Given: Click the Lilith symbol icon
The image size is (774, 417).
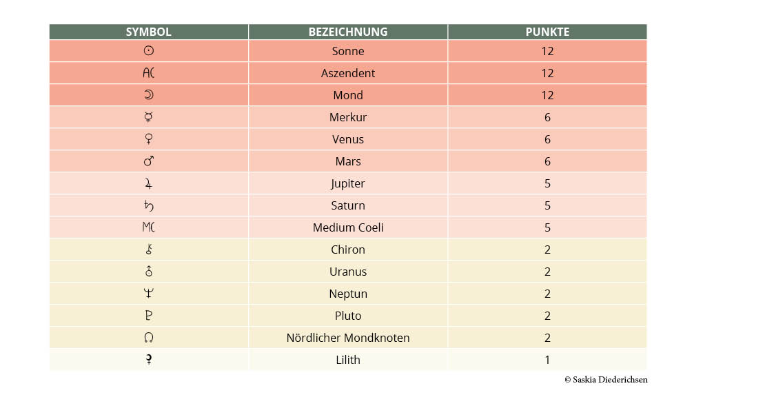Looking at the screenshot, I should tap(148, 360).
